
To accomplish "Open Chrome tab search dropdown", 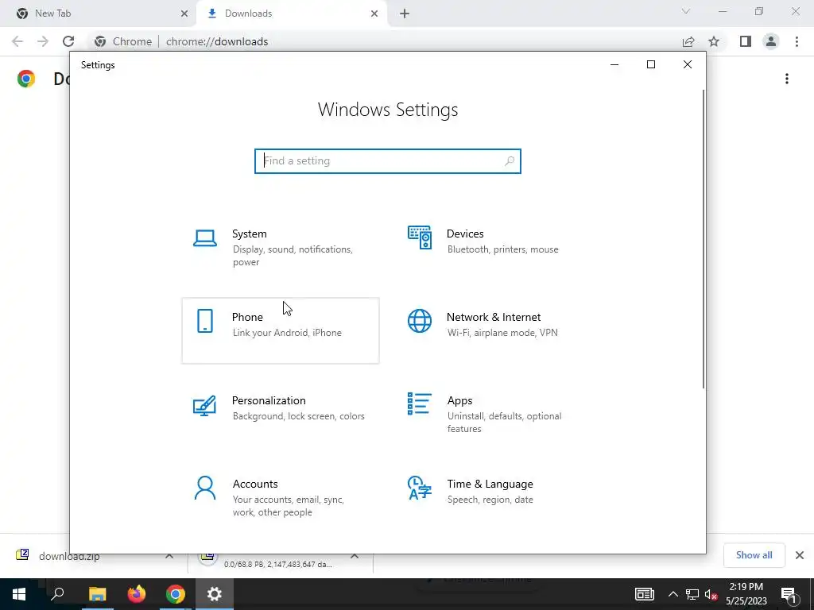I will point(686,11).
